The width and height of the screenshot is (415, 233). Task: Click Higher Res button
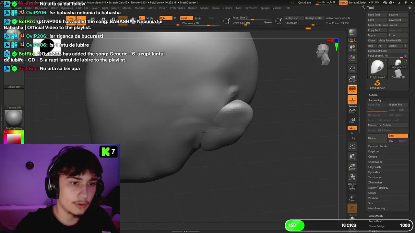(x=398, y=105)
